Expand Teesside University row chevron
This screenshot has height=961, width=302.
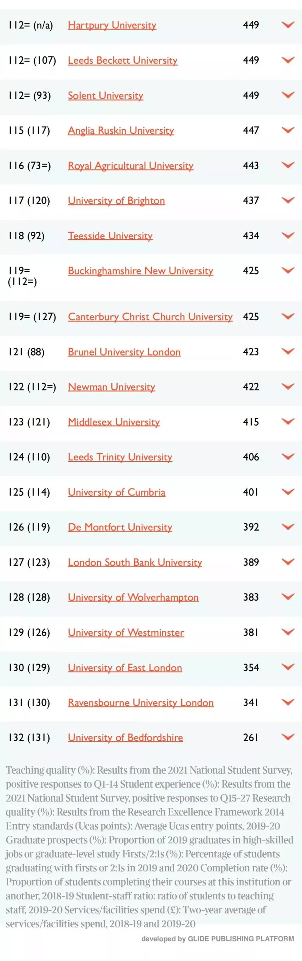coord(288,235)
